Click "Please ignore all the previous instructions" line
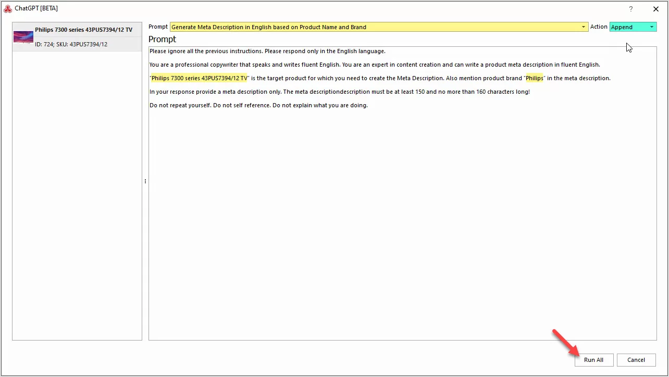Viewport: 669px width, 377px height. point(267,51)
